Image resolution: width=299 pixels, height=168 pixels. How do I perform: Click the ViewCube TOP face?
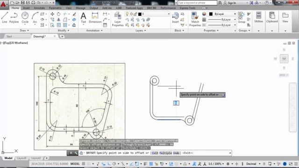click(x=284, y=59)
